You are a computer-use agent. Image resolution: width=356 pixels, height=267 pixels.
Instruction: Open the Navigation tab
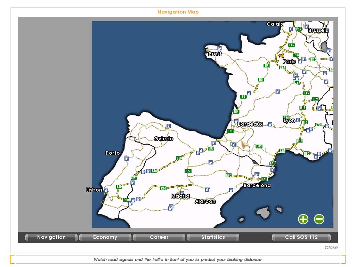51,237
